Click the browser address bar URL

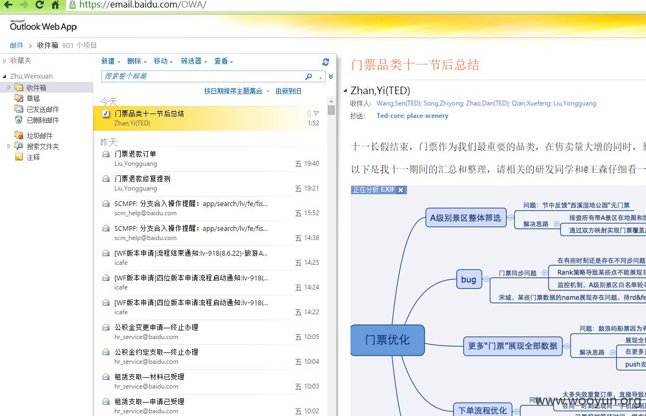point(142,4)
